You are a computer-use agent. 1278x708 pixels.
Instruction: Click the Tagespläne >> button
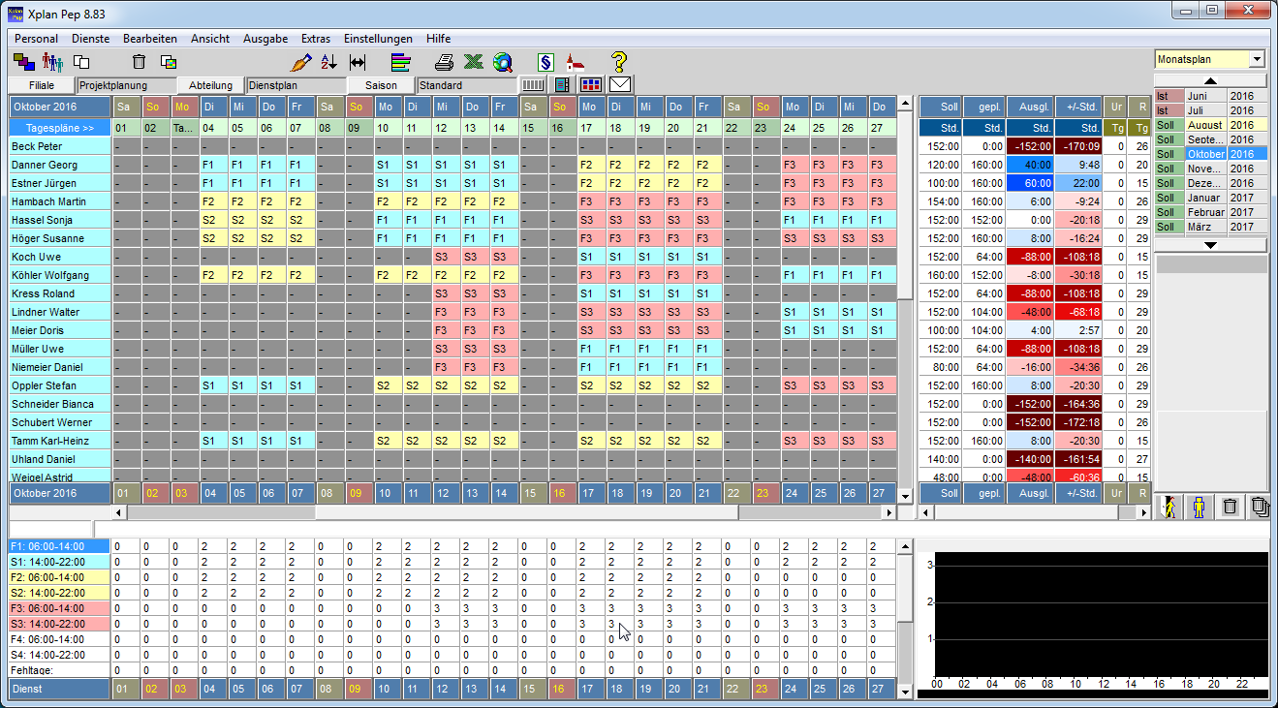pyautogui.click(x=60, y=128)
